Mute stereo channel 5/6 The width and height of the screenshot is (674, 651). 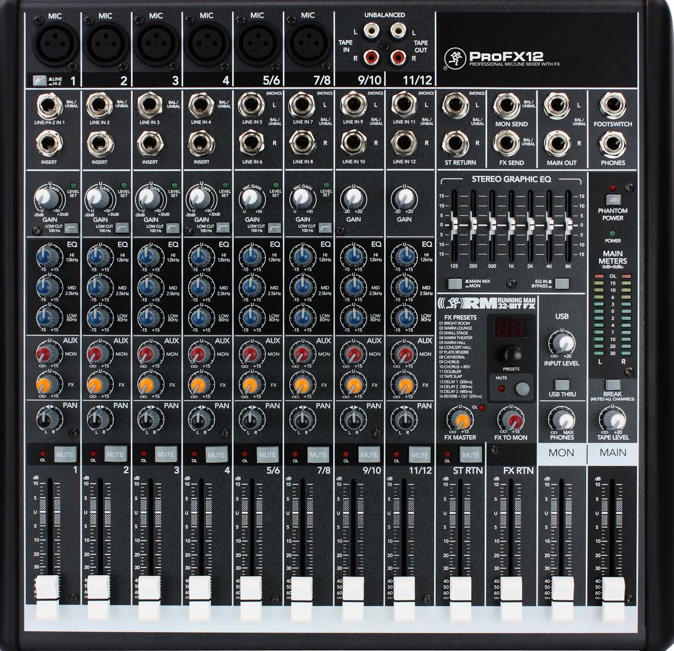point(267,454)
